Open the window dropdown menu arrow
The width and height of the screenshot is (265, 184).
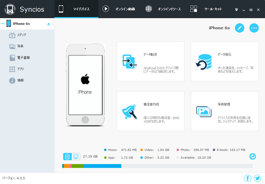tap(237, 10)
